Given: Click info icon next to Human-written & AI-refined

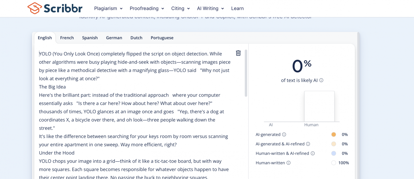Looking at the screenshot, I should 313,153.
